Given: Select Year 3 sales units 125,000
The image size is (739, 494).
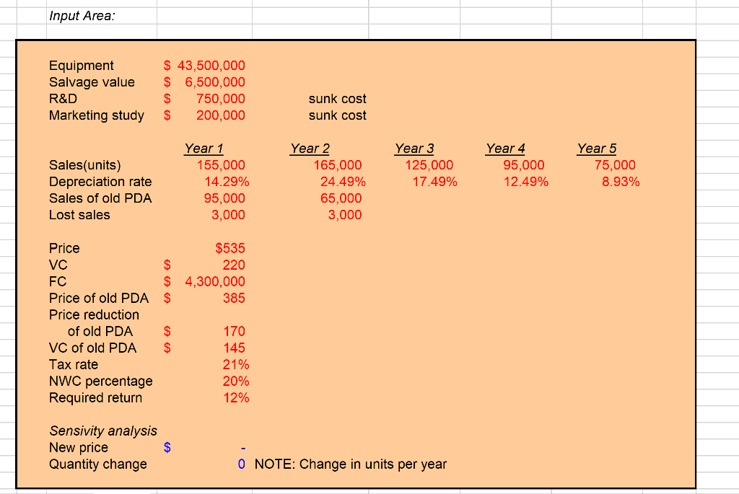Looking at the screenshot, I should coord(429,165).
